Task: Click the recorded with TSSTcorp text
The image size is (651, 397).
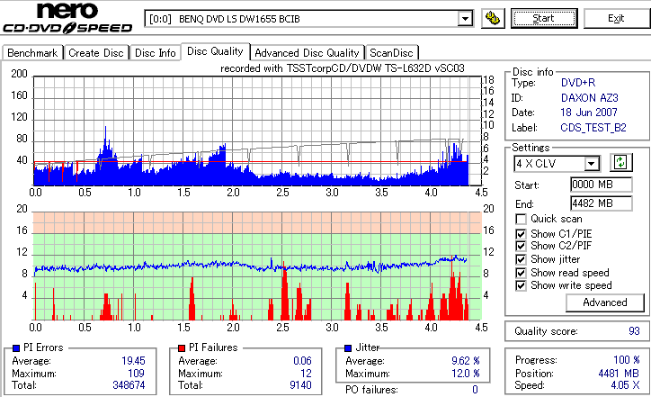Action: click(342, 68)
